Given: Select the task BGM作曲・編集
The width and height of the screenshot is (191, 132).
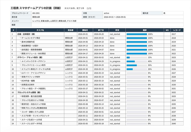Looking at the screenshot, I should [x=28, y=81].
